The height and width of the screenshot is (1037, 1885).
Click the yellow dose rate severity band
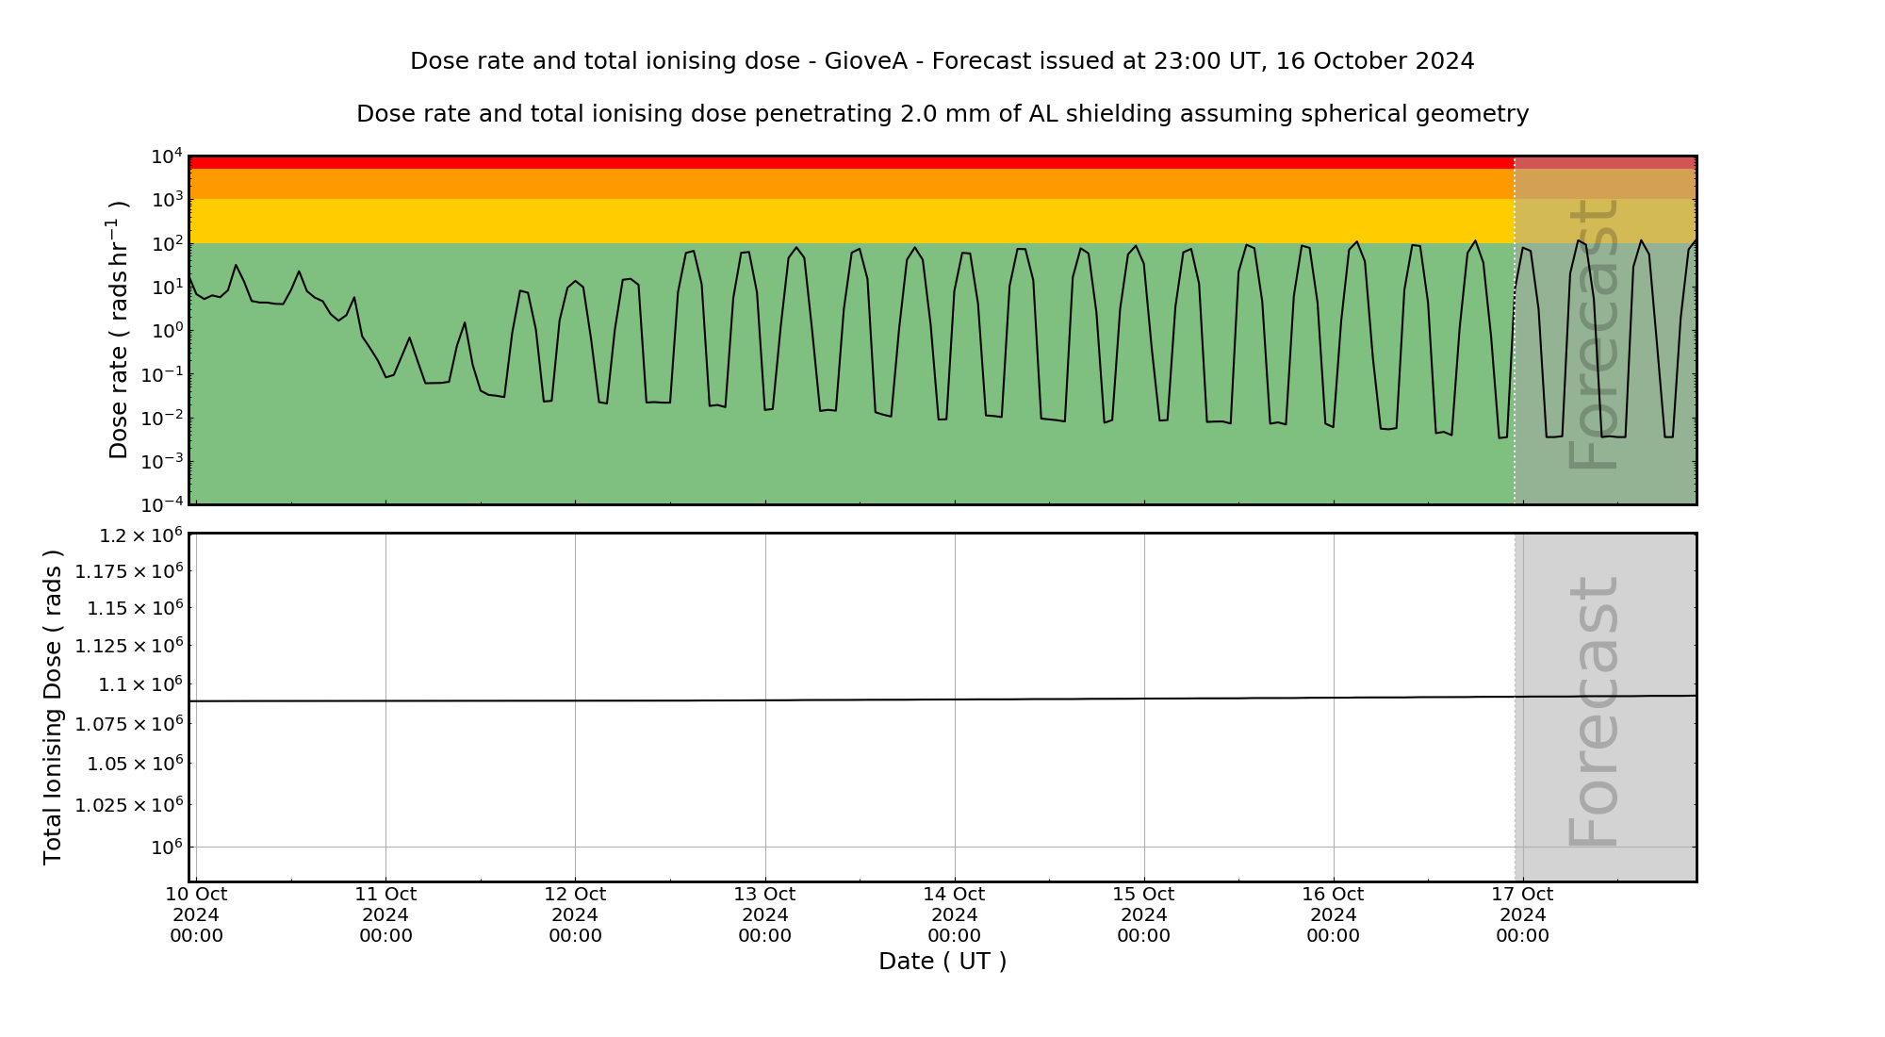click(x=848, y=222)
